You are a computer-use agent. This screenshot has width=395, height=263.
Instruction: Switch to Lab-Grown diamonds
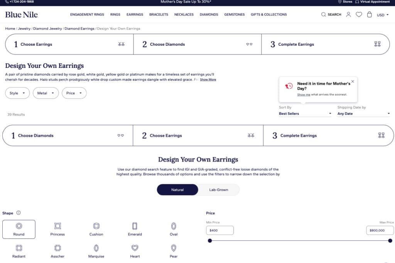pyautogui.click(x=219, y=190)
